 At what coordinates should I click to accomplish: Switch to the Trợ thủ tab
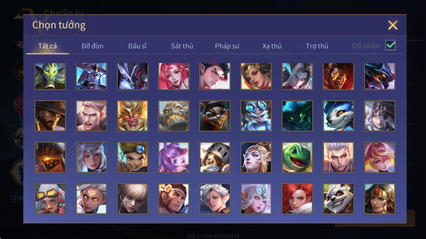pyautogui.click(x=317, y=46)
